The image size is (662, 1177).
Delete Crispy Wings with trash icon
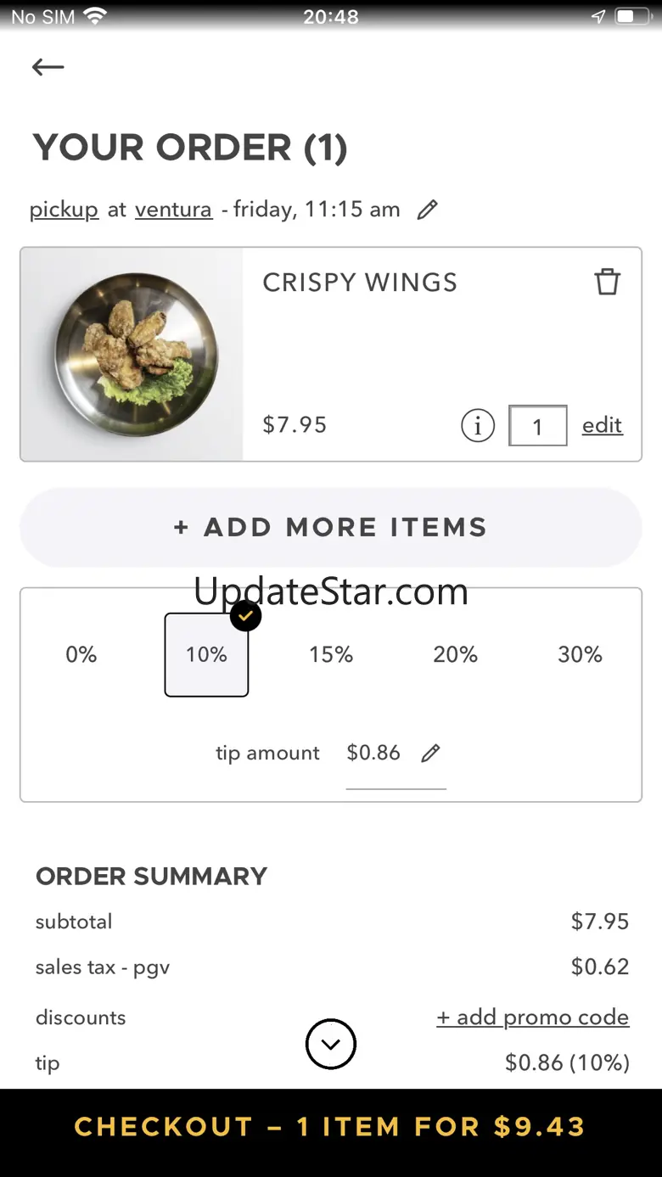click(607, 282)
